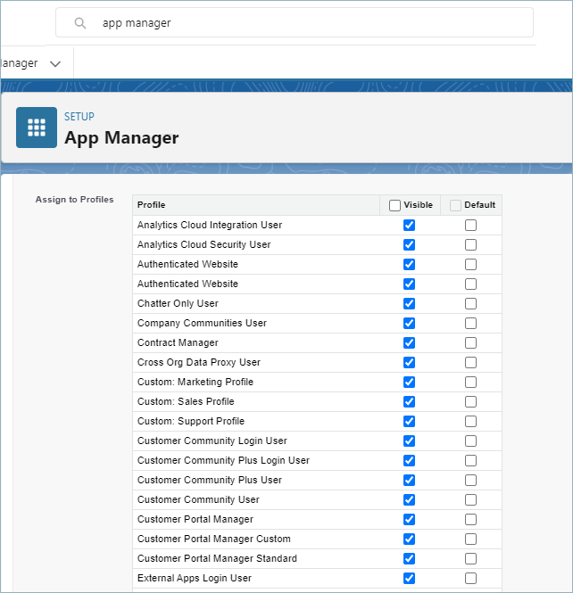Check Default for Analytics Cloud Integration User
573x593 pixels.
tap(471, 225)
